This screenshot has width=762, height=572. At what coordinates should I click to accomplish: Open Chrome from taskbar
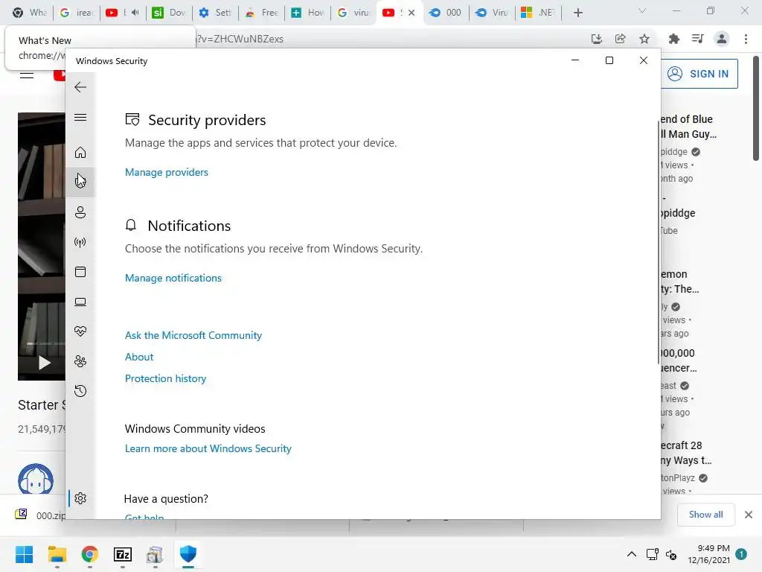point(90,554)
